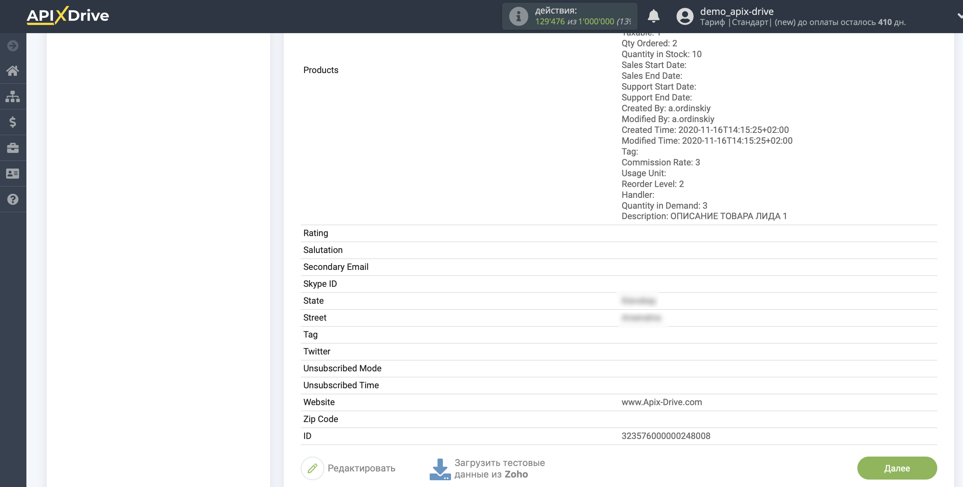The height and width of the screenshot is (487, 963).
Task: Open notifications bell
Action: pos(653,16)
